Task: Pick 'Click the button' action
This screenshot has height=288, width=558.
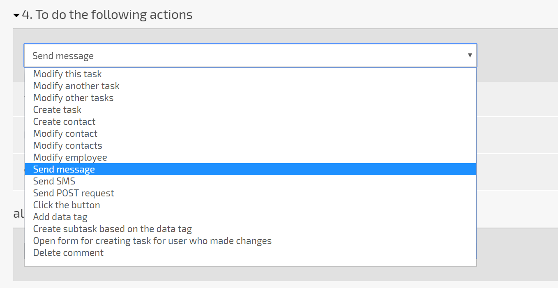Action: coord(250,205)
